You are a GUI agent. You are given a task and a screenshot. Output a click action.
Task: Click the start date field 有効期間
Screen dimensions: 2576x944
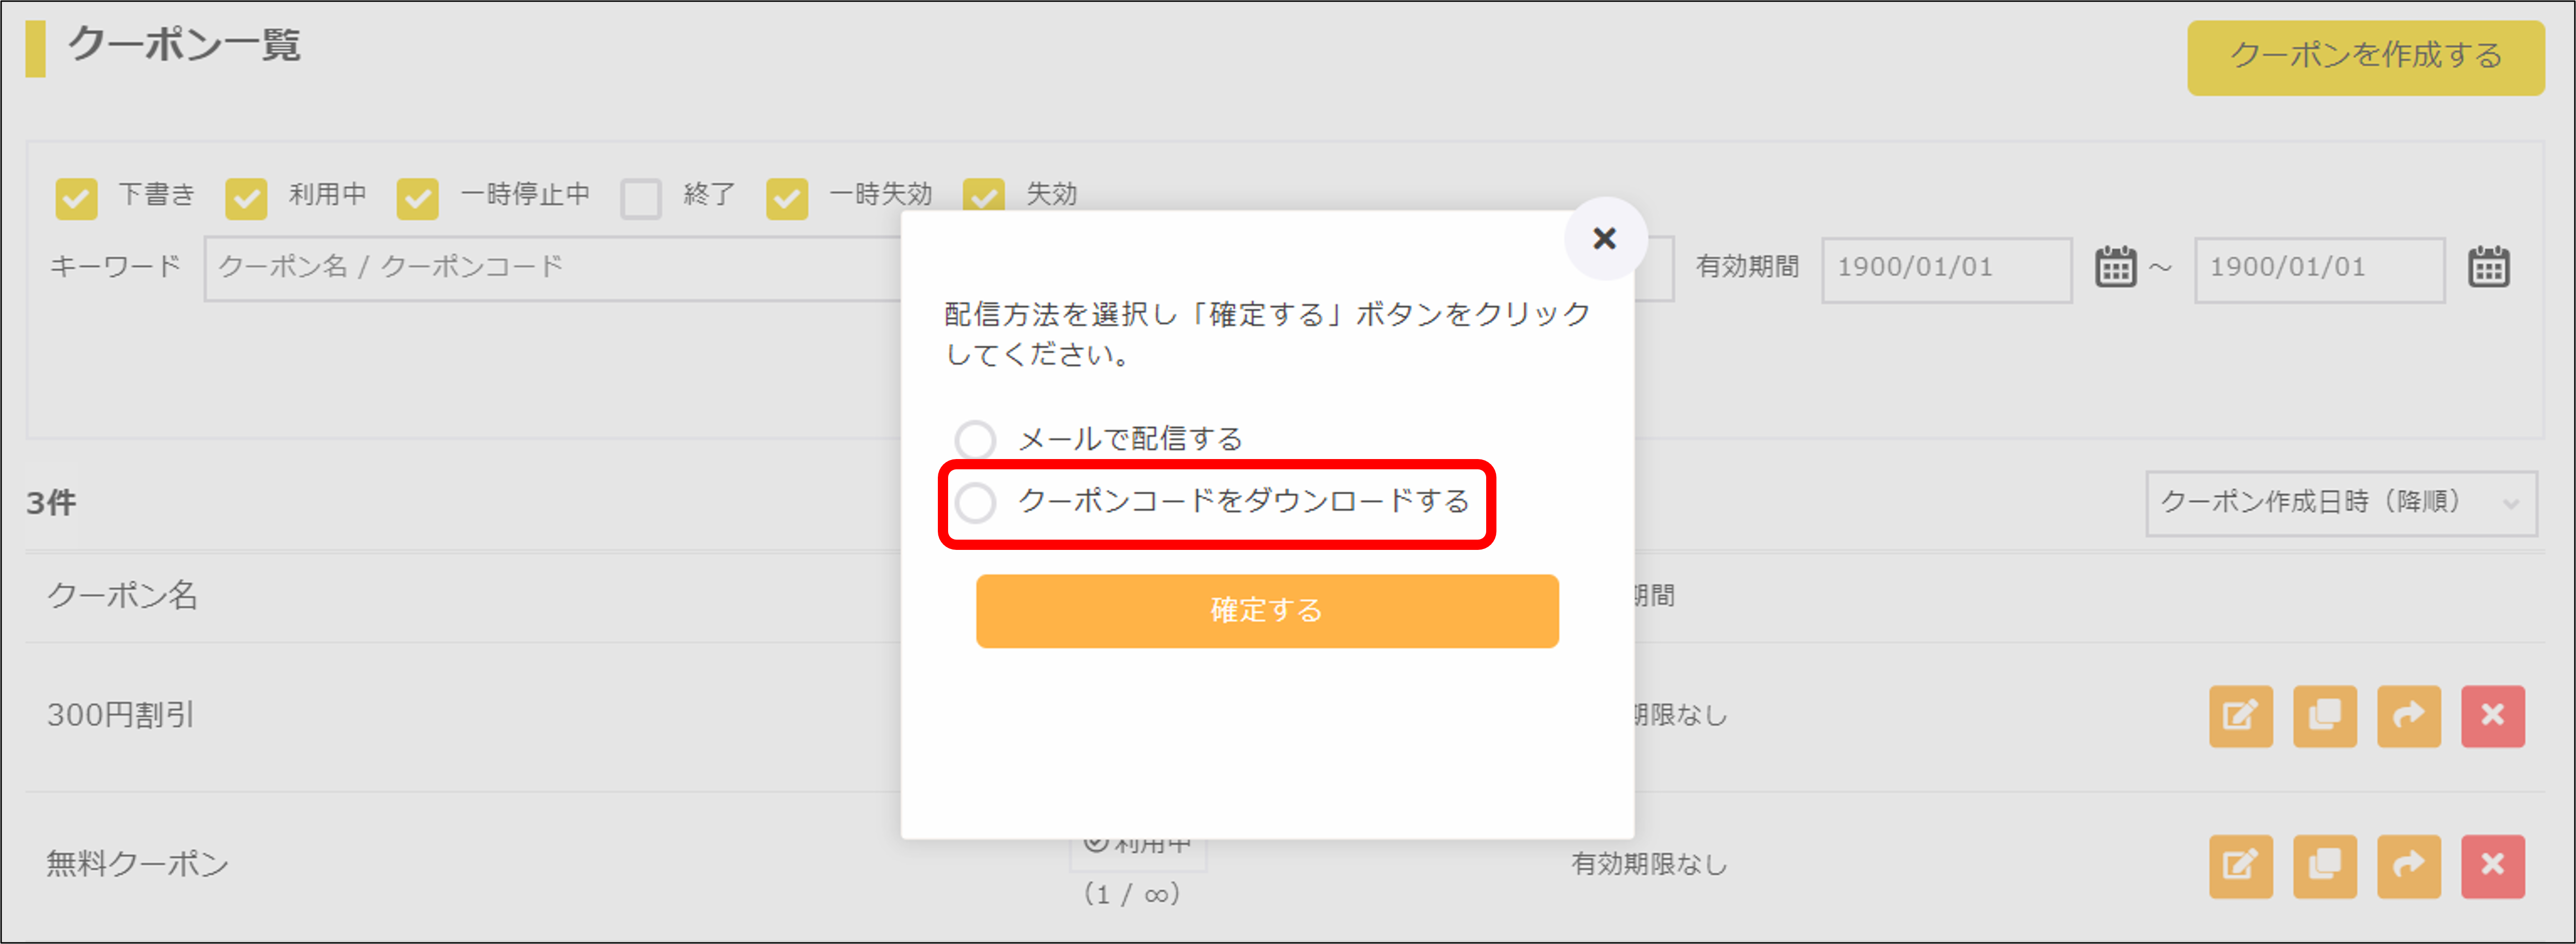[x=1946, y=269]
